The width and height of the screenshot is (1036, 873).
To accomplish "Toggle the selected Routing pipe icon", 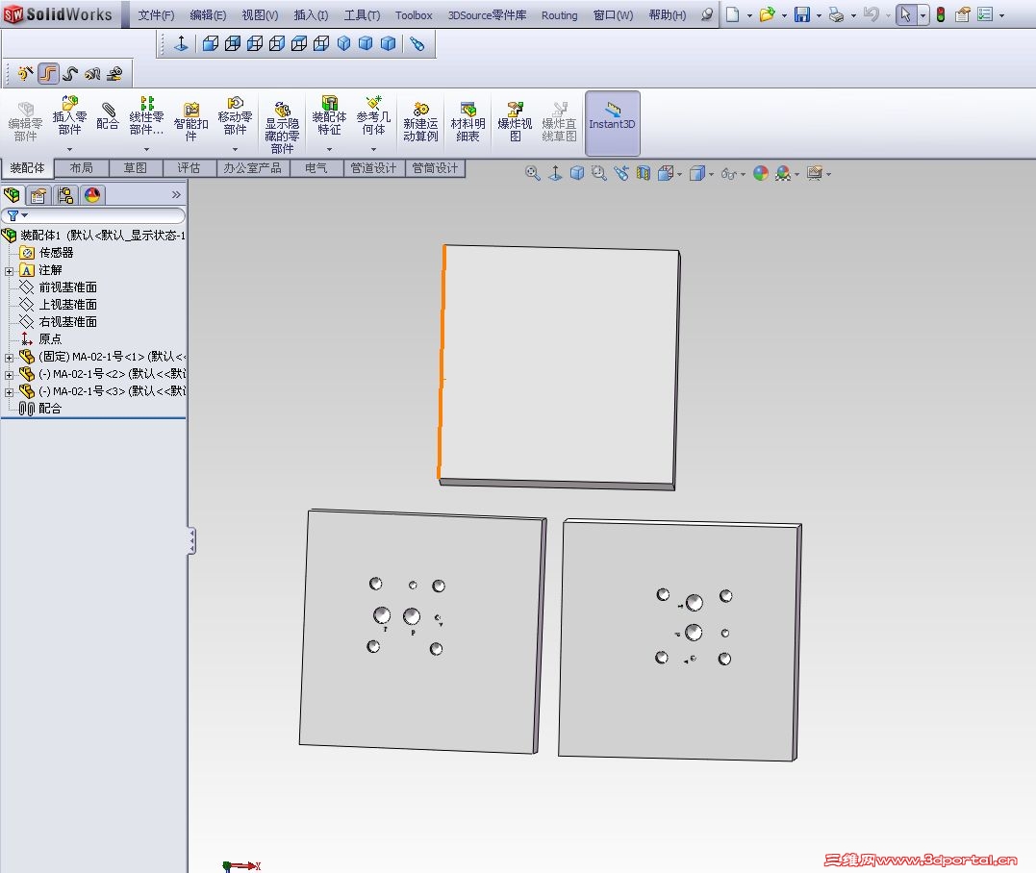I will [x=48, y=73].
